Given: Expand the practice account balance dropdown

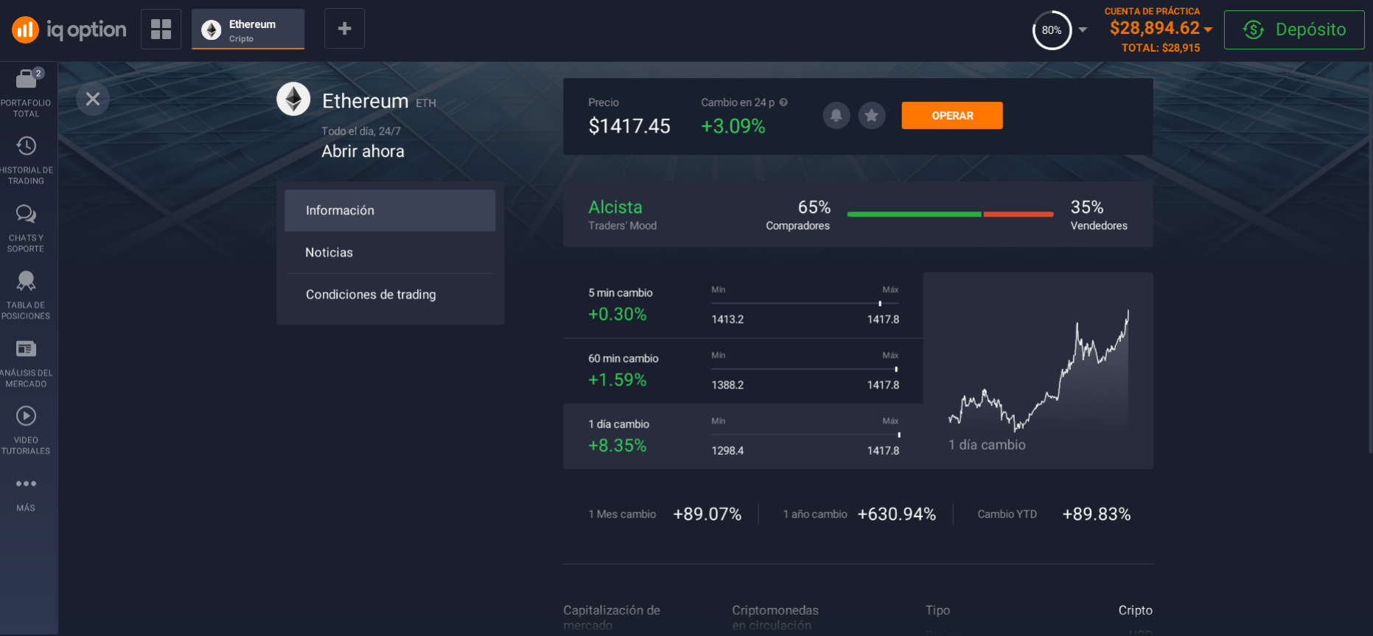Looking at the screenshot, I should [1208, 29].
